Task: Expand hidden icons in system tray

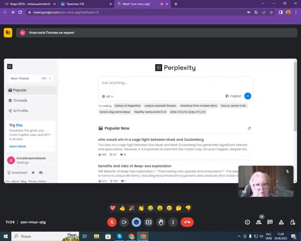Action: coord(239,236)
